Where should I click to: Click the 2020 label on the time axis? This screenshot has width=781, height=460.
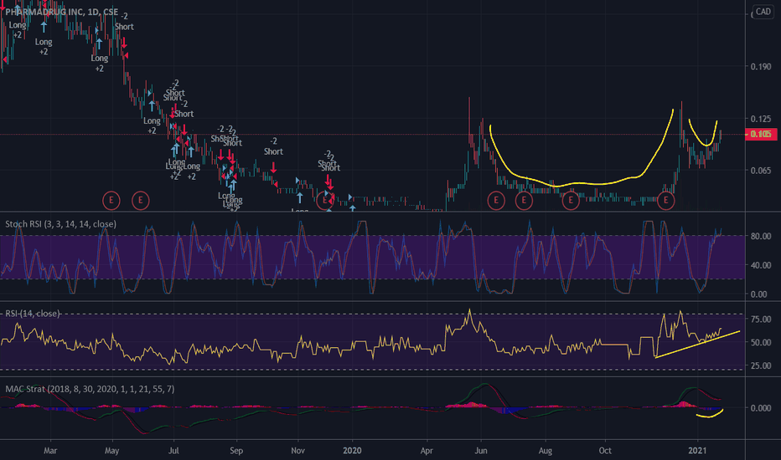click(352, 451)
